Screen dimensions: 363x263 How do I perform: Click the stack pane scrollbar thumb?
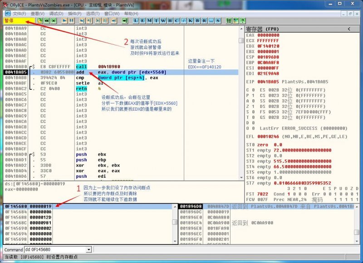[357, 232]
